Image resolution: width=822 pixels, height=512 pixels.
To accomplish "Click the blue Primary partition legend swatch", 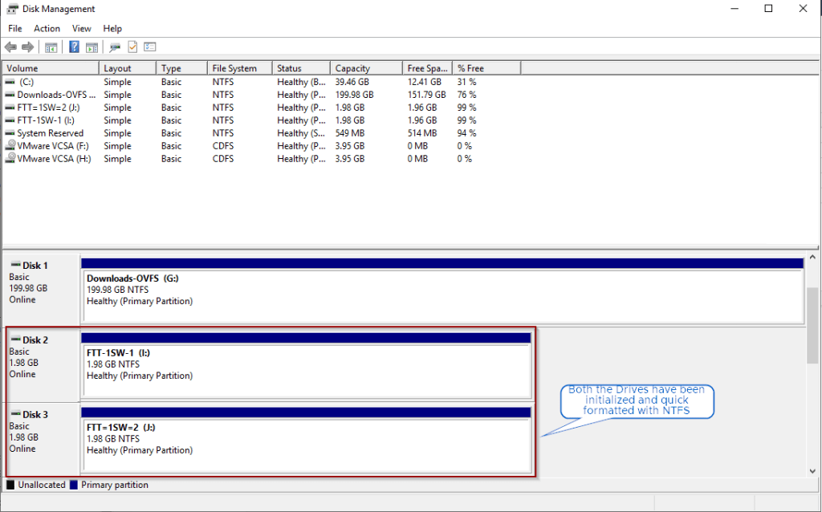I will 74,485.
